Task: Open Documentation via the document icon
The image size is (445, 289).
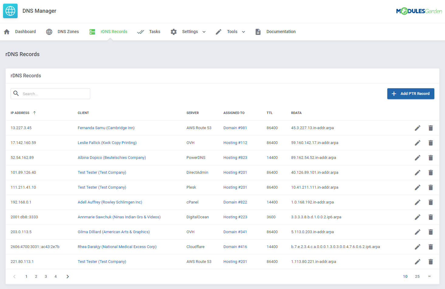Action: point(258,32)
